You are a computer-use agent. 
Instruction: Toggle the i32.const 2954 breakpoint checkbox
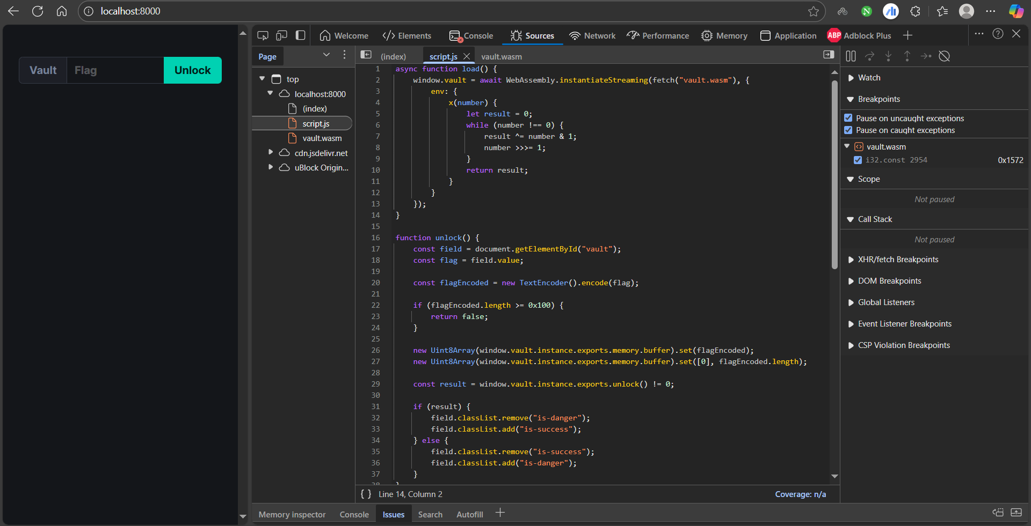[x=858, y=160]
